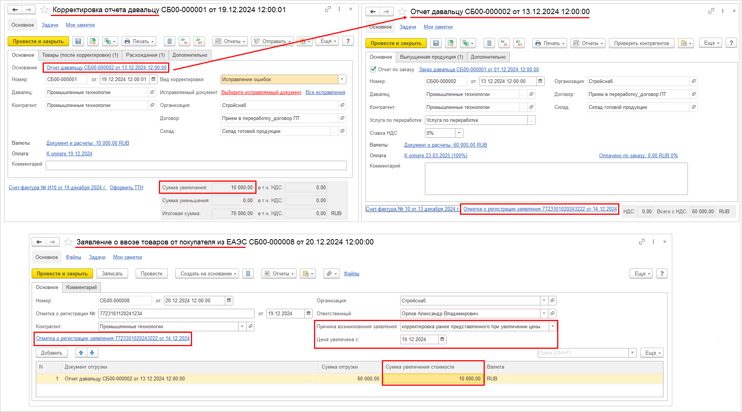Open the Ставка НДС dropdown

459,133
